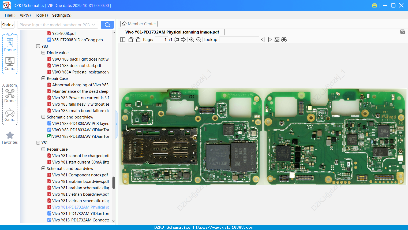This screenshot has width=408, height=230.
Task: Open Maintenance of the dead sleep
Action: (x=78, y=91)
